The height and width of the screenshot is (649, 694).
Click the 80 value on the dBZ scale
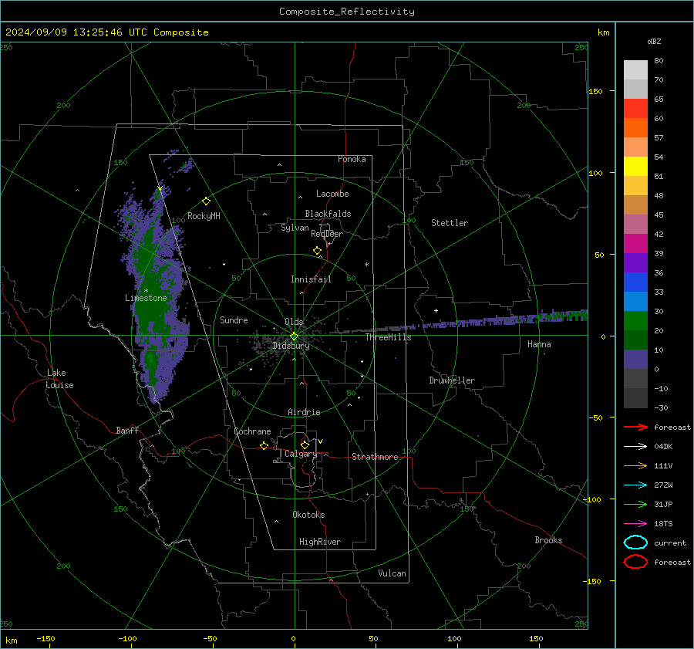coord(659,61)
